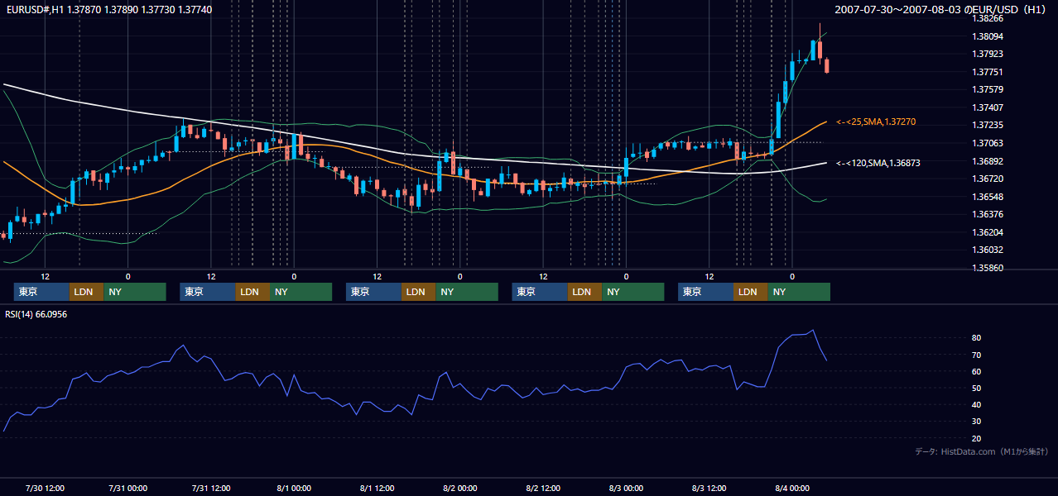Click RSI scale value 80

tap(977, 338)
